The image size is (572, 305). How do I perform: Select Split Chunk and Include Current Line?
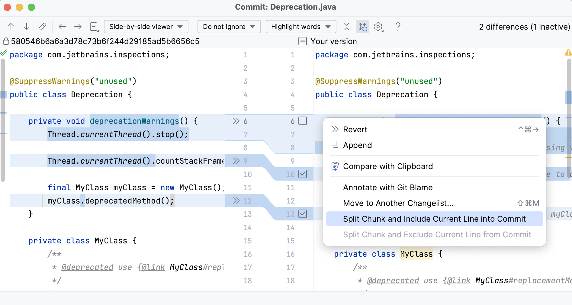click(x=434, y=219)
